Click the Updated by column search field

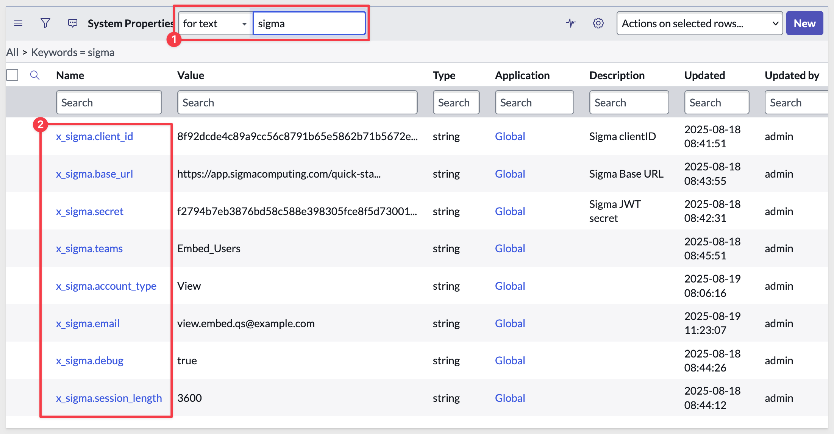point(797,102)
